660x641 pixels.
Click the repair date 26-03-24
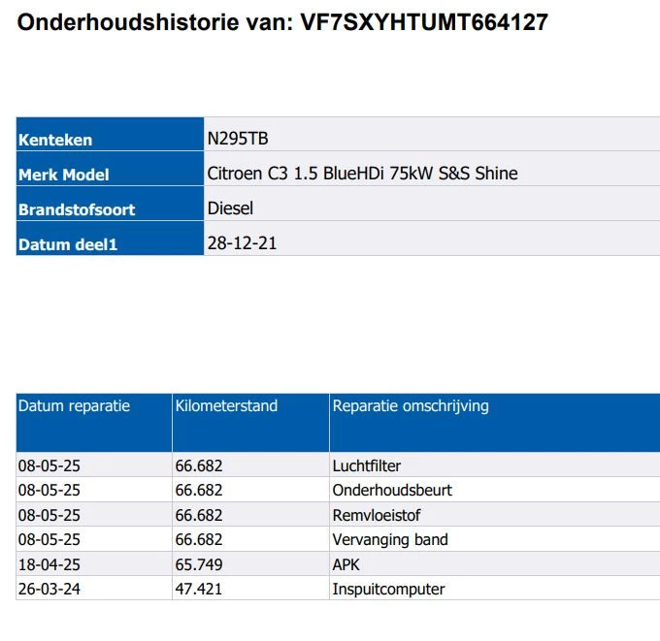click(x=49, y=589)
